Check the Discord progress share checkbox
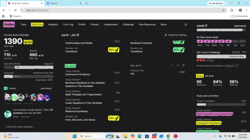250x140 pixels. 237,66
